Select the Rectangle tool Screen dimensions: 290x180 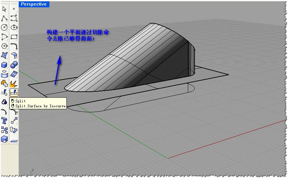14,37
